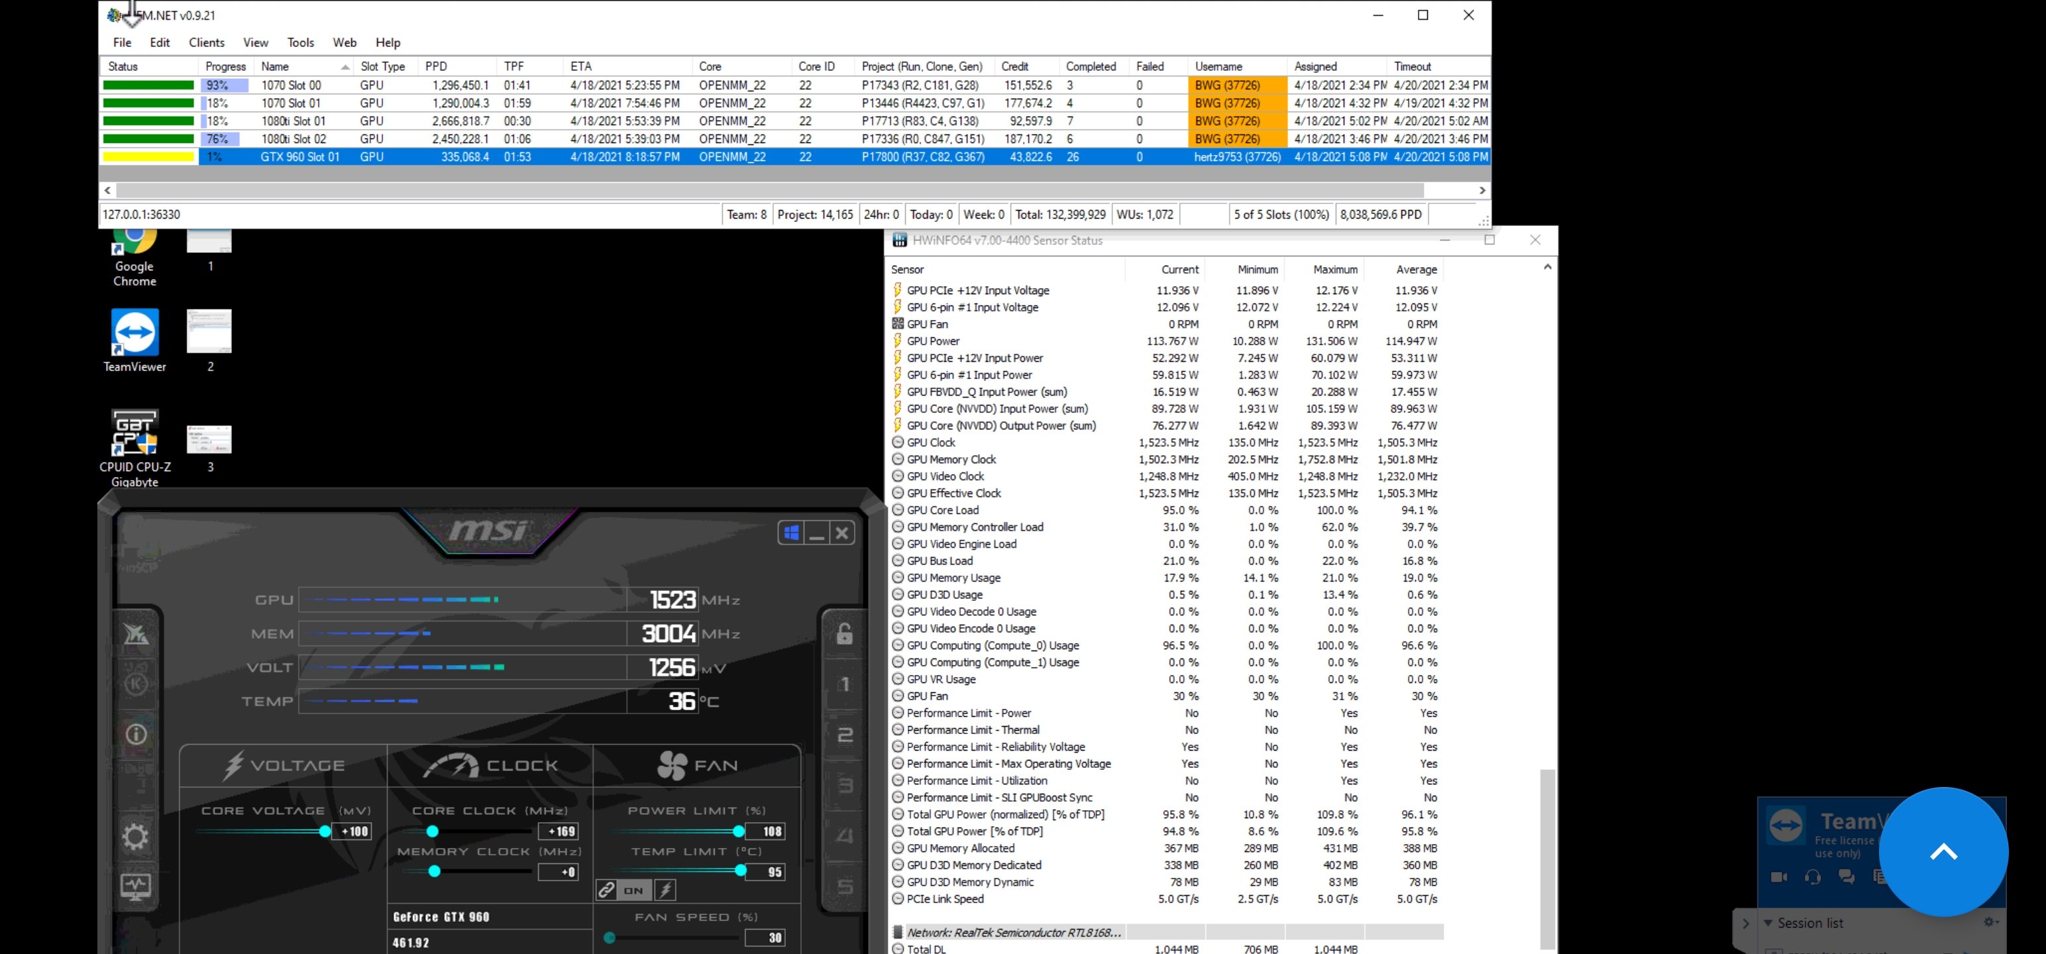
Task: Open the Help menu in HFM.NET
Action: pyautogui.click(x=388, y=42)
